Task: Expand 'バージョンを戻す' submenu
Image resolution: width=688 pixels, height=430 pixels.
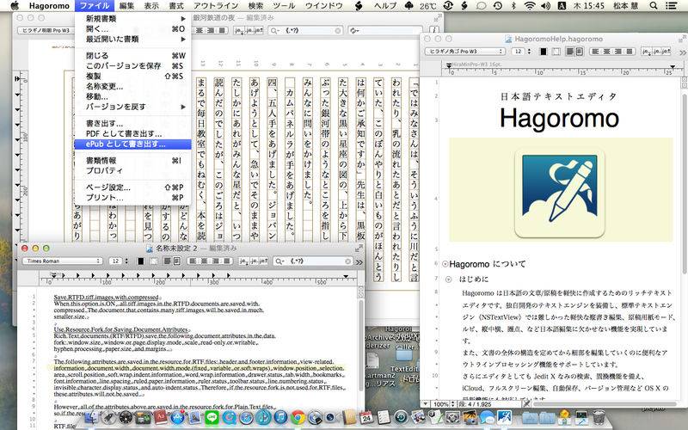Action: coord(132,107)
